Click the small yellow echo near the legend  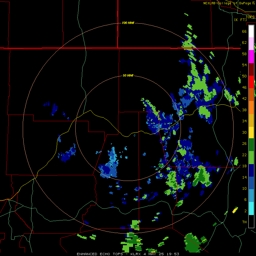coord(235,210)
